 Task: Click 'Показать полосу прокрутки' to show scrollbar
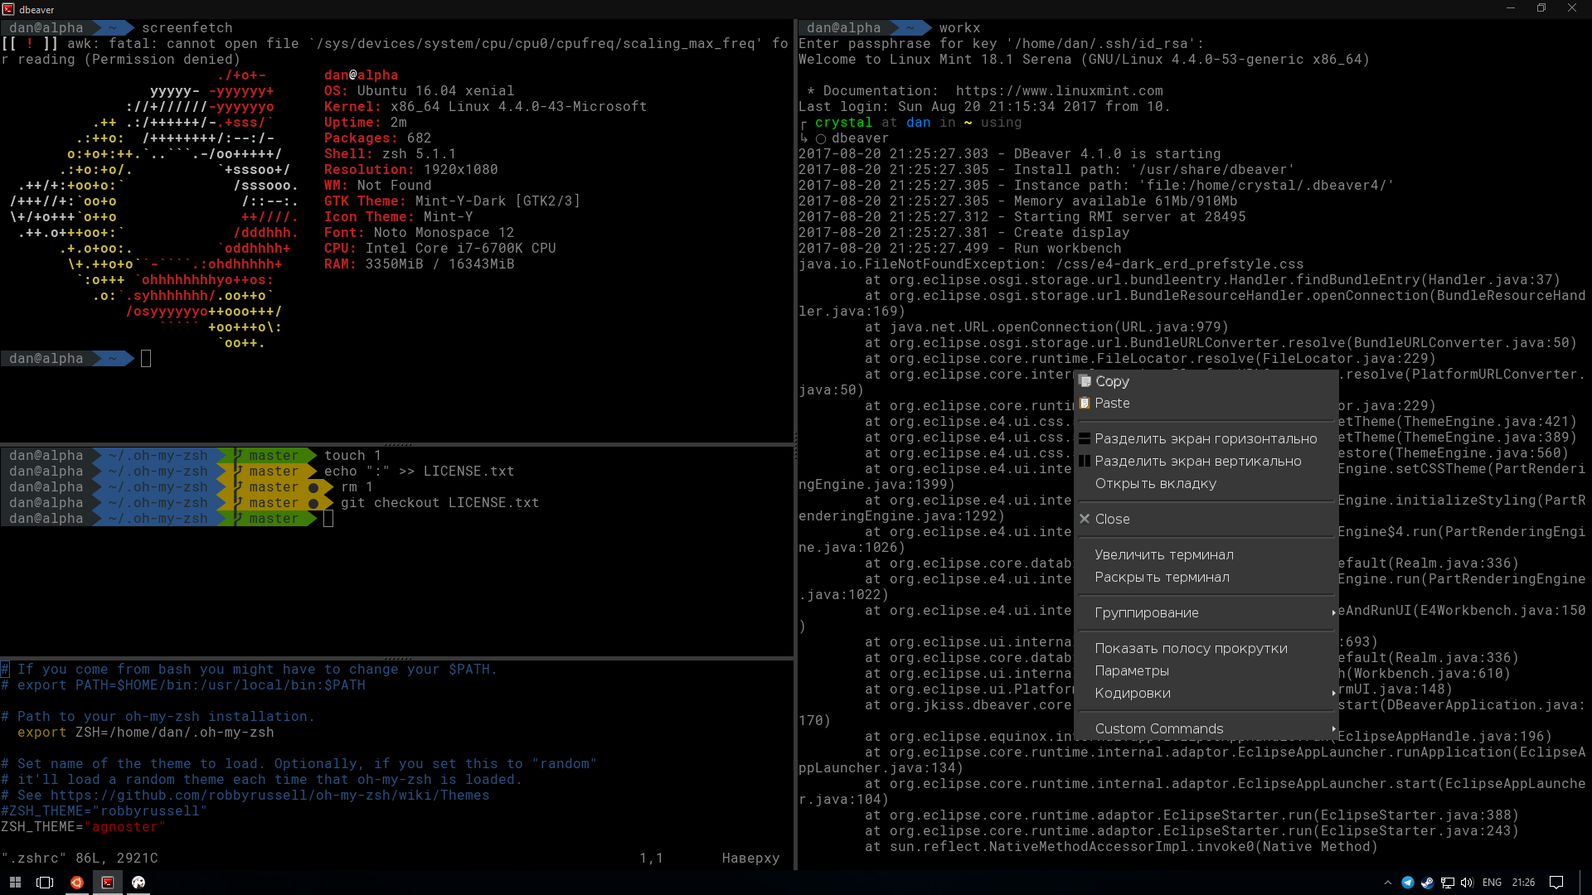coord(1206,648)
